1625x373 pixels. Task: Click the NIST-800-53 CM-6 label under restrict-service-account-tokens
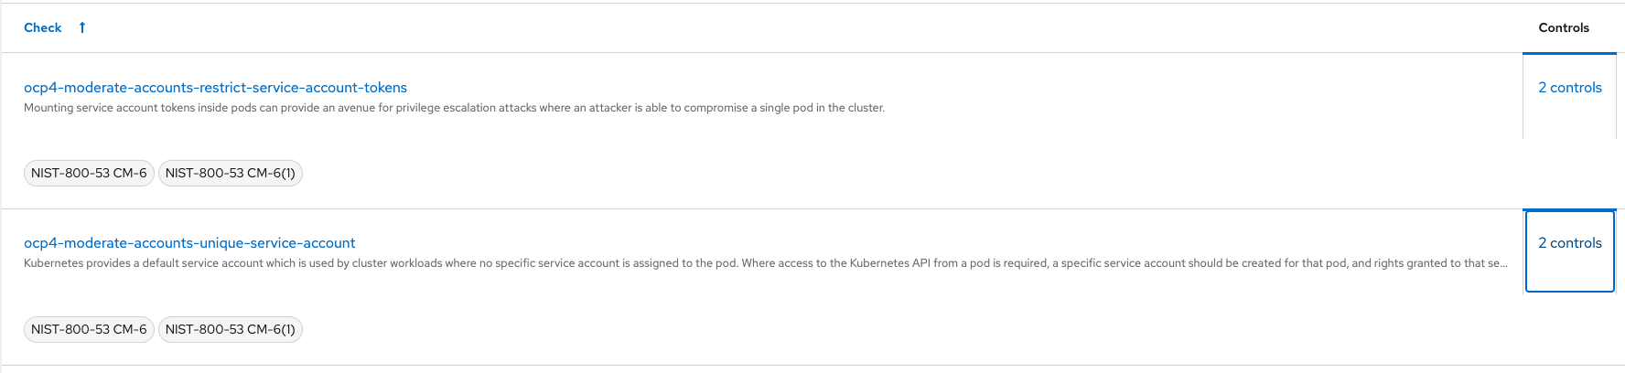[89, 173]
